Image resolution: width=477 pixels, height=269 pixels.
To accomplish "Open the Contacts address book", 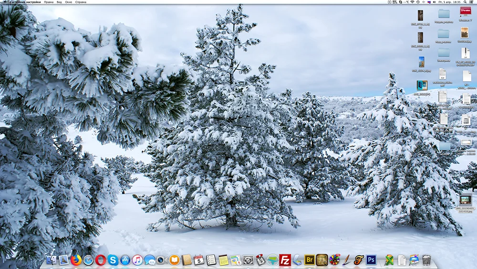I will coord(187,260).
